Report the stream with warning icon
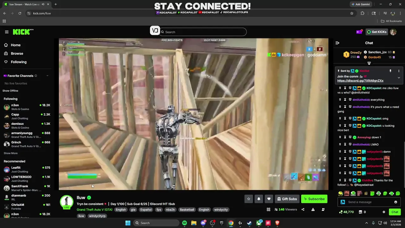 313,209
